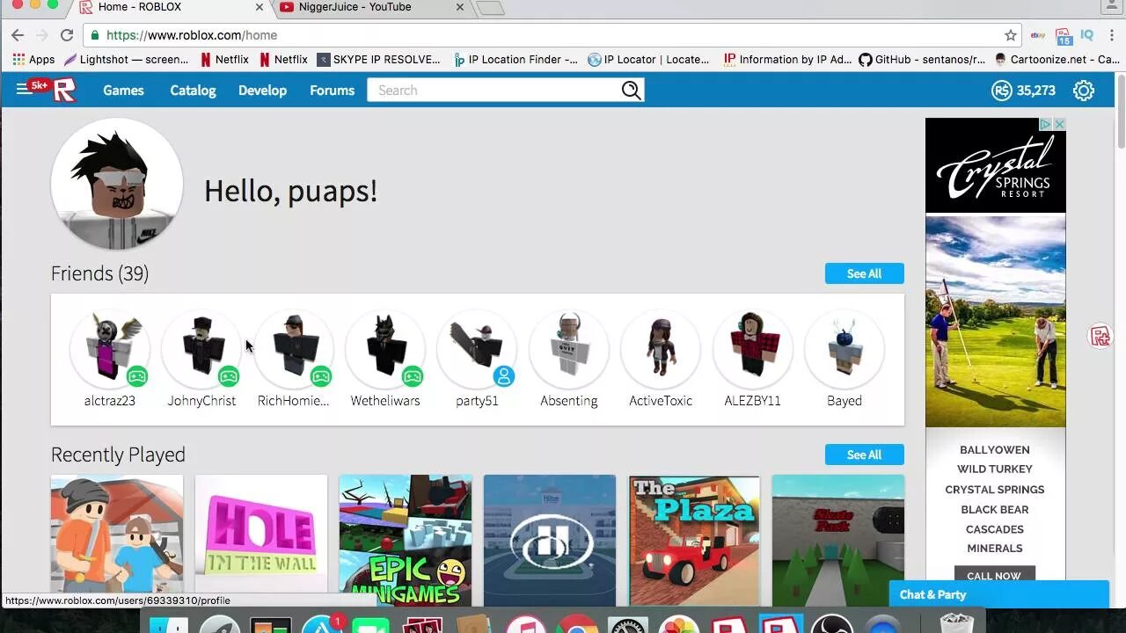Open the Skate Park game thumbnail

(838, 540)
